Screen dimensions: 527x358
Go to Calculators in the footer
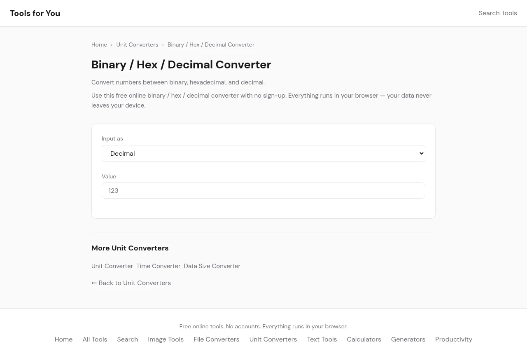pyautogui.click(x=364, y=339)
